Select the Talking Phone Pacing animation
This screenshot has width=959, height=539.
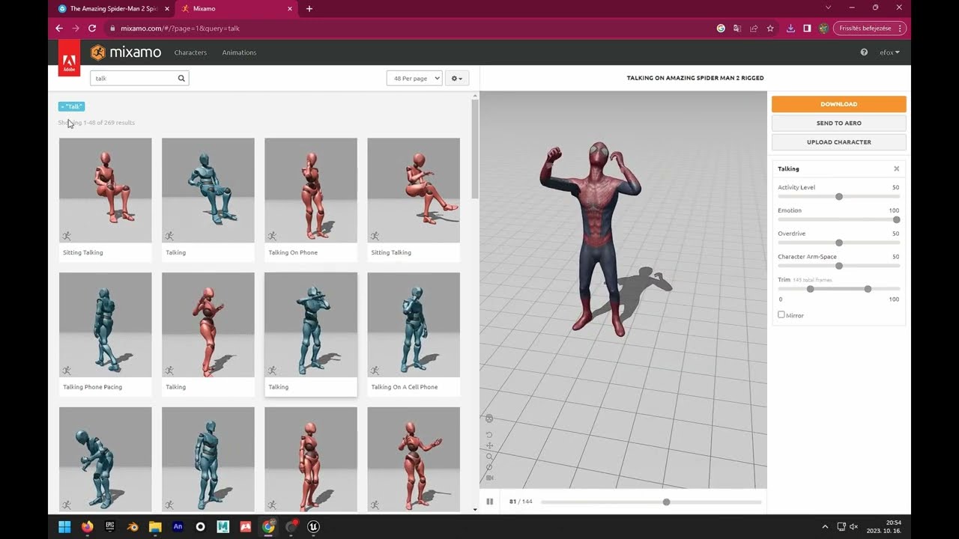(105, 335)
